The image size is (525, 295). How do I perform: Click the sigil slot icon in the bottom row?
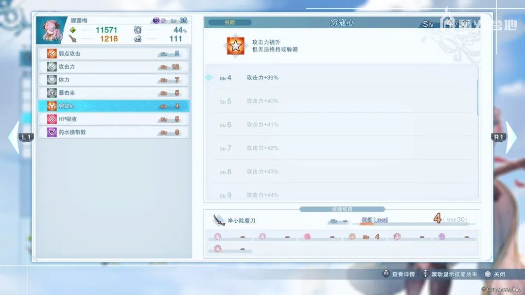pyautogui.click(x=218, y=248)
